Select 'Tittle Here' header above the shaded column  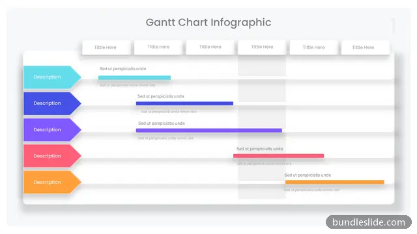[x=262, y=47]
